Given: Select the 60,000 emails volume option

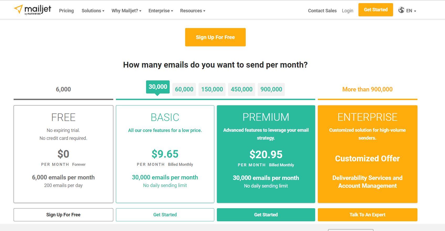Looking at the screenshot, I should (184, 90).
